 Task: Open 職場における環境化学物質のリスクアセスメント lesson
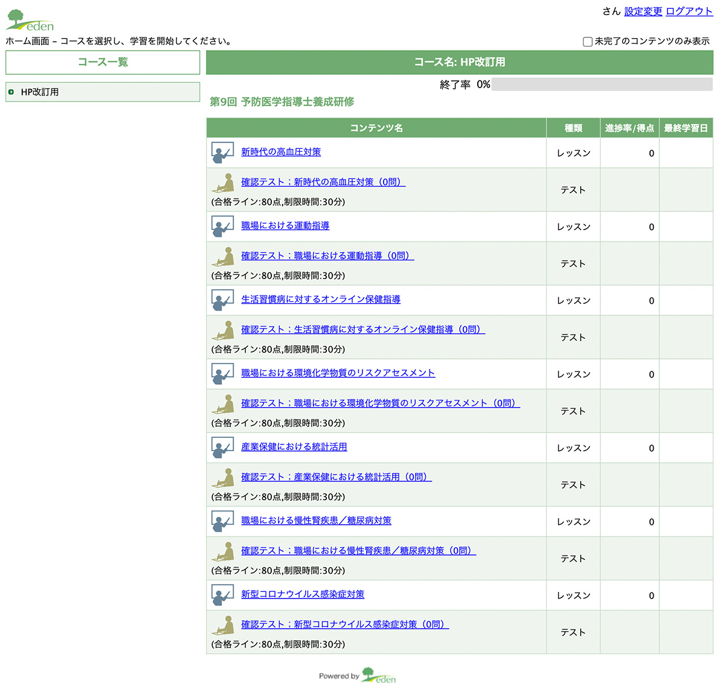(338, 373)
